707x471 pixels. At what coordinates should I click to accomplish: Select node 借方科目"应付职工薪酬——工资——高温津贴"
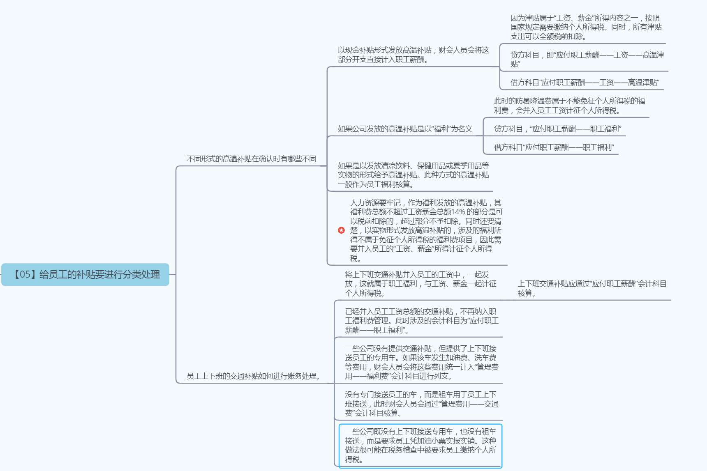[585, 83]
